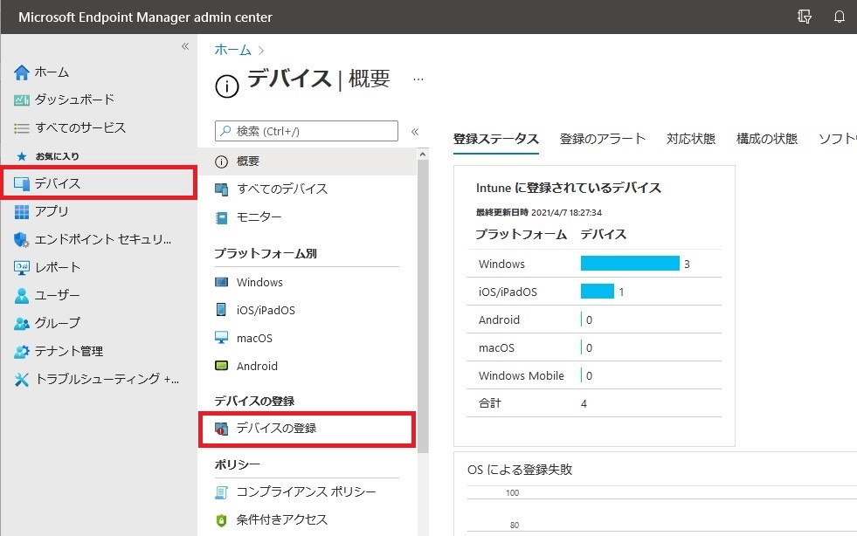Image resolution: width=857 pixels, height=536 pixels.
Task: Click the Troubleshooting tools icon
Action: (21, 379)
